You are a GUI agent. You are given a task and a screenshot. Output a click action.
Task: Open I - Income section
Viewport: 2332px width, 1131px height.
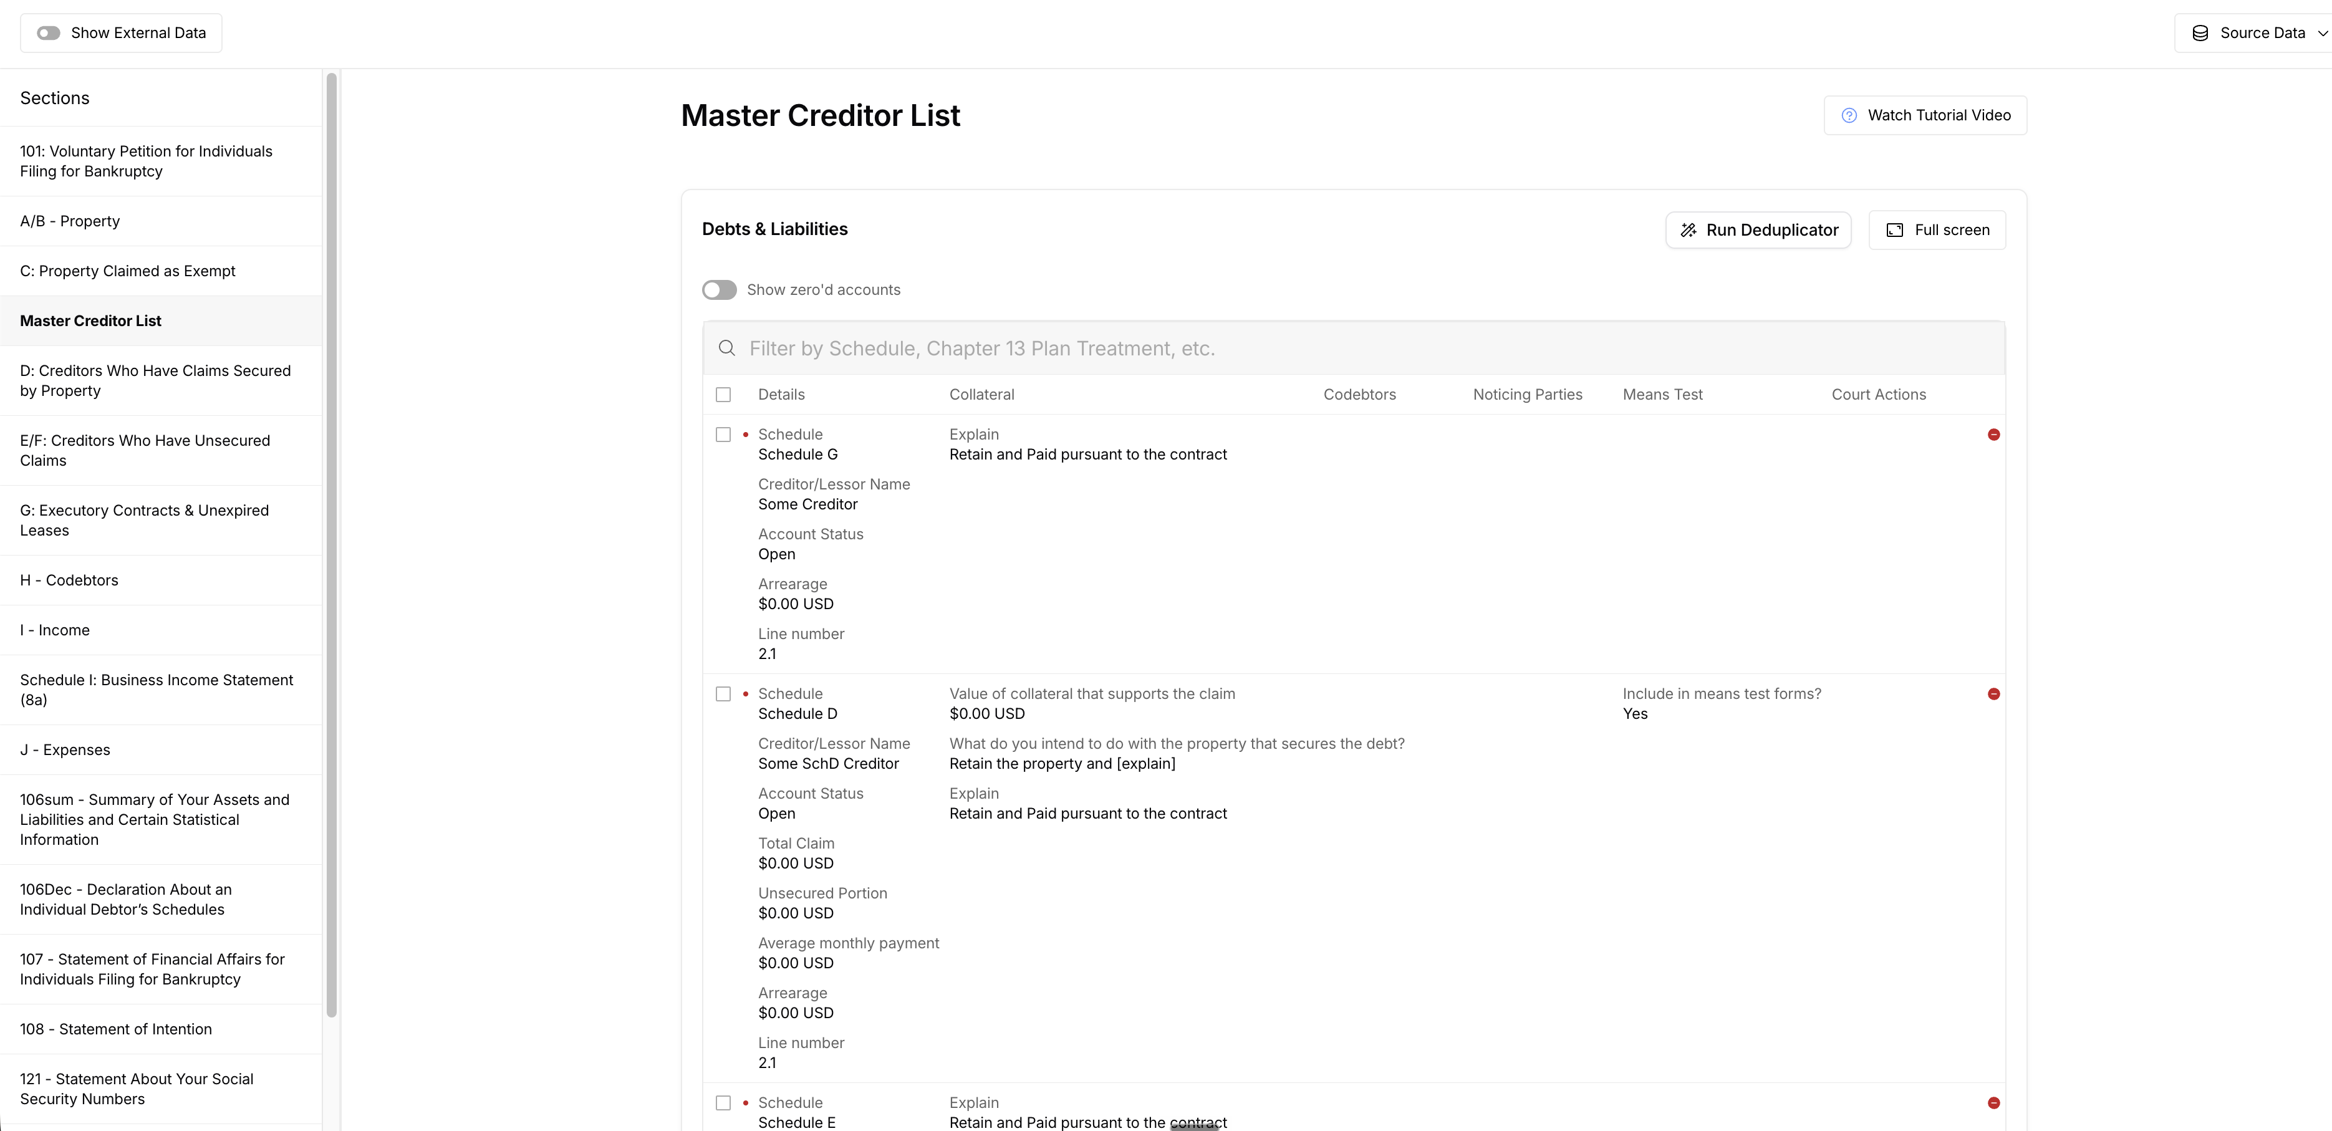pos(161,630)
